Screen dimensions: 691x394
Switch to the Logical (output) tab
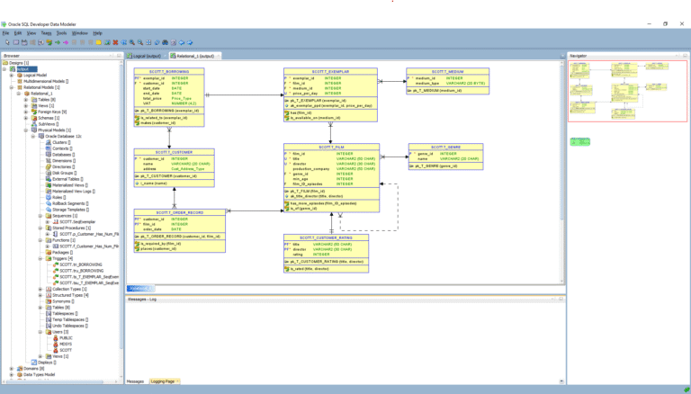point(147,56)
